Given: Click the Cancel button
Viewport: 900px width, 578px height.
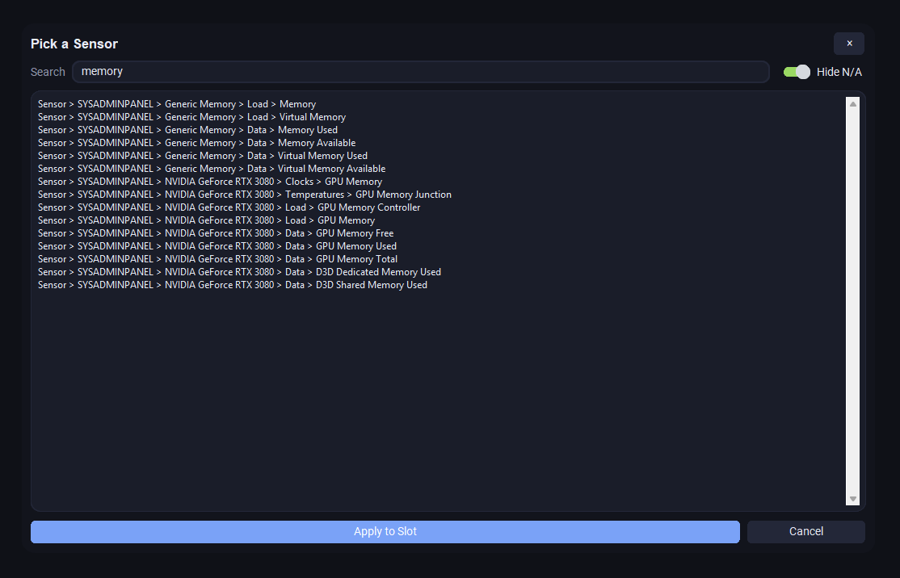Looking at the screenshot, I should (x=805, y=531).
